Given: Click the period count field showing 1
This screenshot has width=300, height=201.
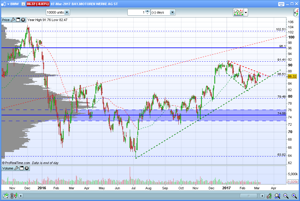Looking at the screenshot, I should 136,12.
